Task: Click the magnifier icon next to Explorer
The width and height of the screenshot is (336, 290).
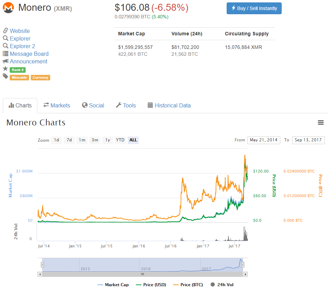Action: pos(5,38)
